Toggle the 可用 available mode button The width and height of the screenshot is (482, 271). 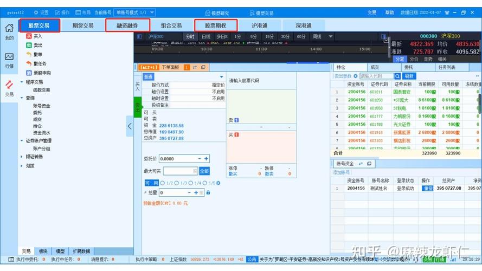point(152,183)
